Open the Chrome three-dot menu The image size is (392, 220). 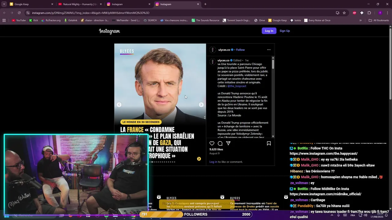click(387, 13)
